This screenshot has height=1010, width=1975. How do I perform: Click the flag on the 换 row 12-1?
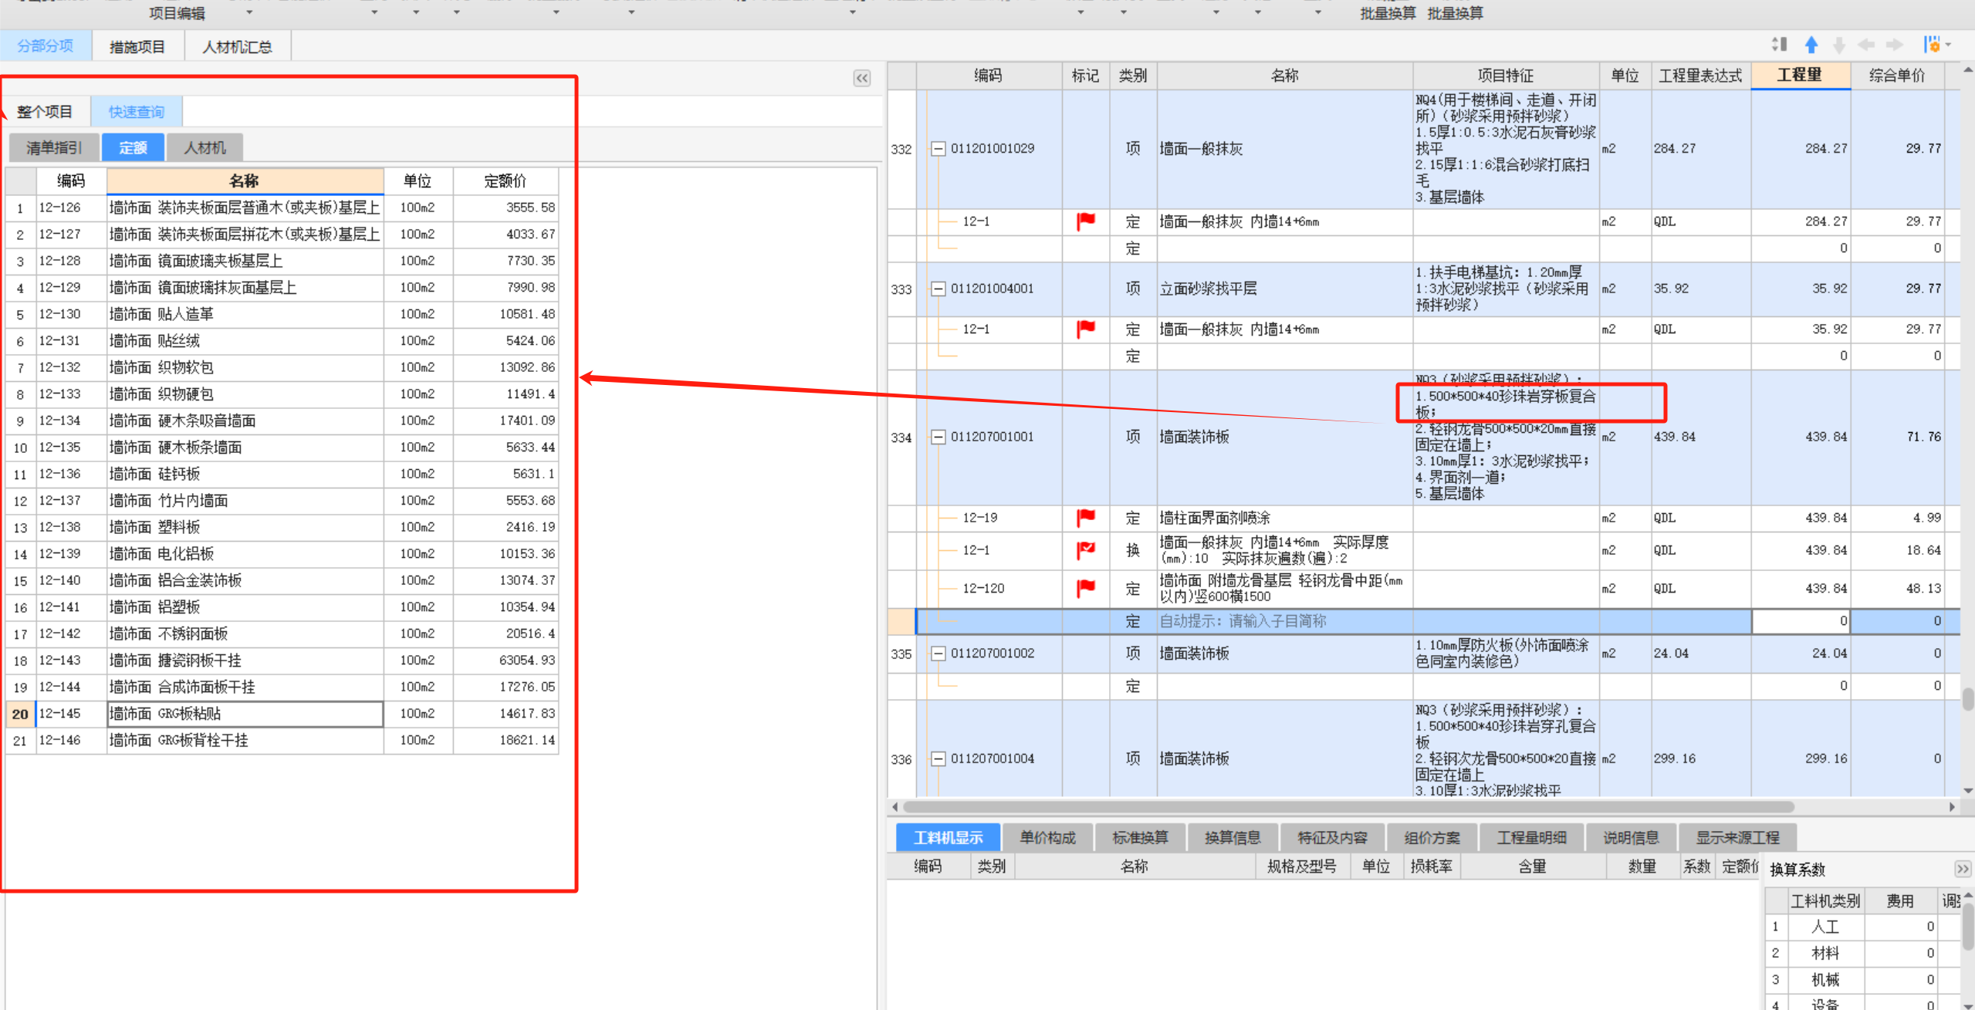coord(1085,550)
